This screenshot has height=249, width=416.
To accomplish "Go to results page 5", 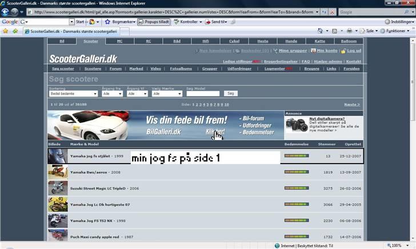I will pyautogui.click(x=207, y=104).
